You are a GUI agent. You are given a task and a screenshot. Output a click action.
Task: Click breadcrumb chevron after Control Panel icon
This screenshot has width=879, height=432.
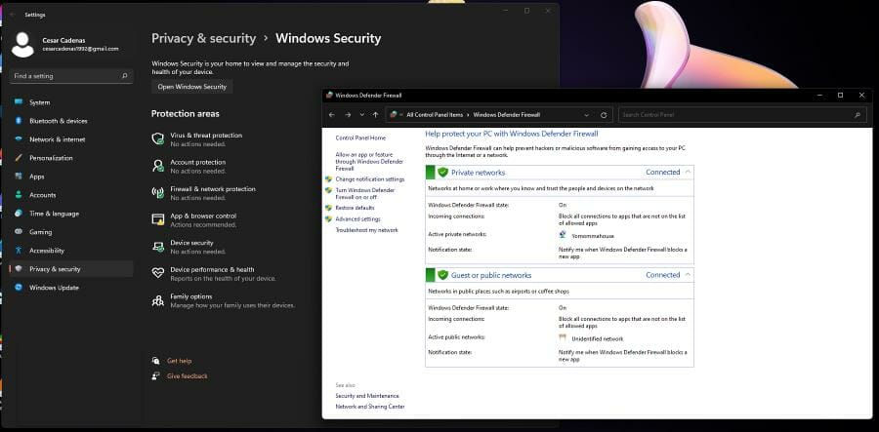pyautogui.click(x=402, y=115)
